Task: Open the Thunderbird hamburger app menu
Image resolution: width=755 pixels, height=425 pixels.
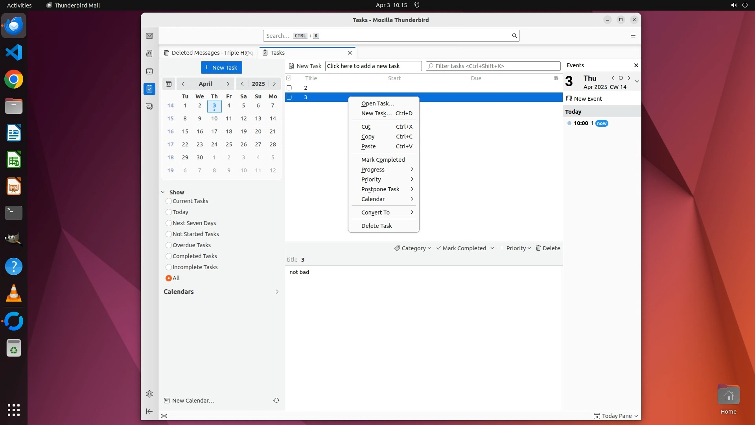Action: 633,36
